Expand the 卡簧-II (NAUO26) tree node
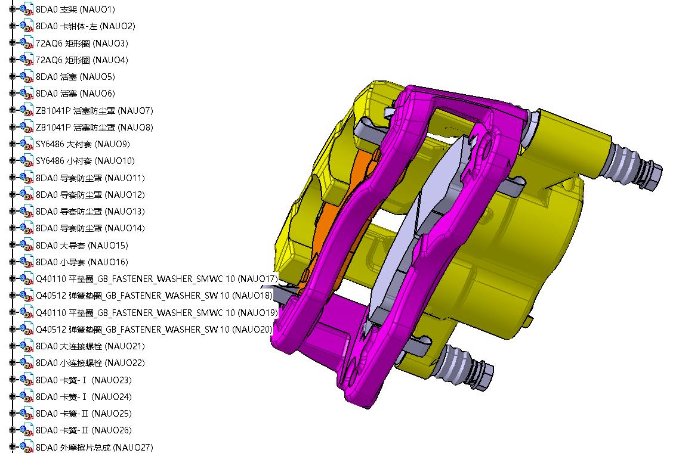The image size is (676, 453). pyautogui.click(x=12, y=430)
